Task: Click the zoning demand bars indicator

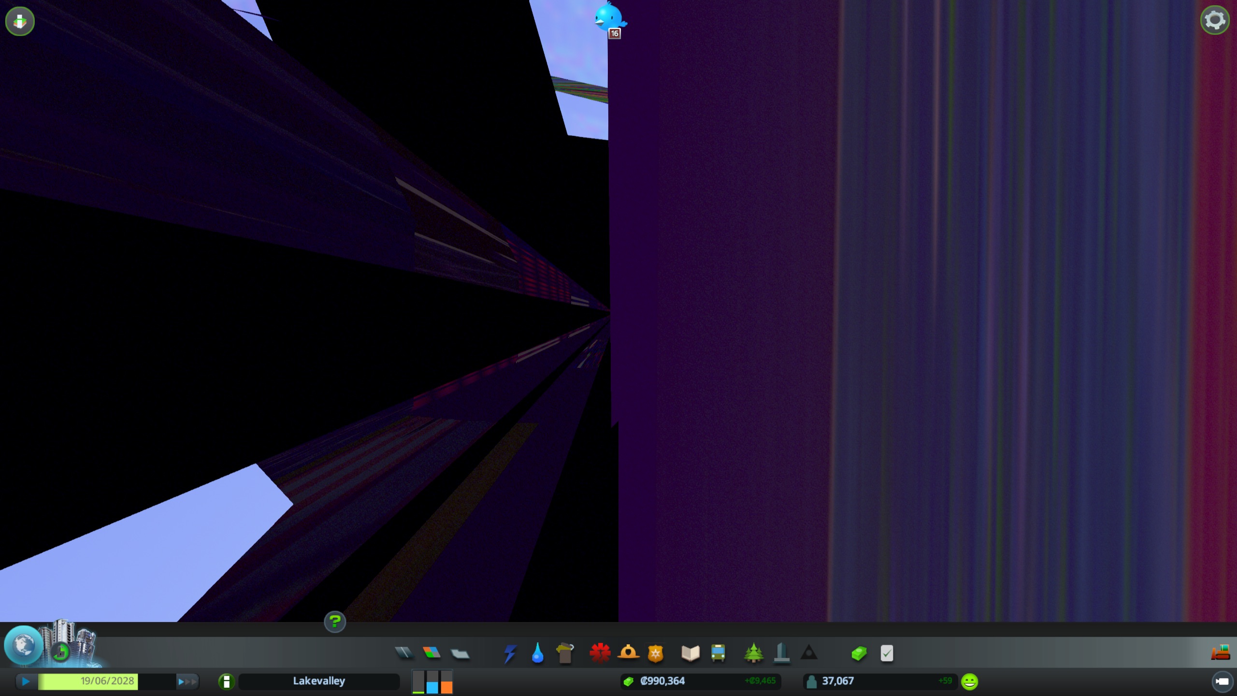Action: tap(432, 681)
